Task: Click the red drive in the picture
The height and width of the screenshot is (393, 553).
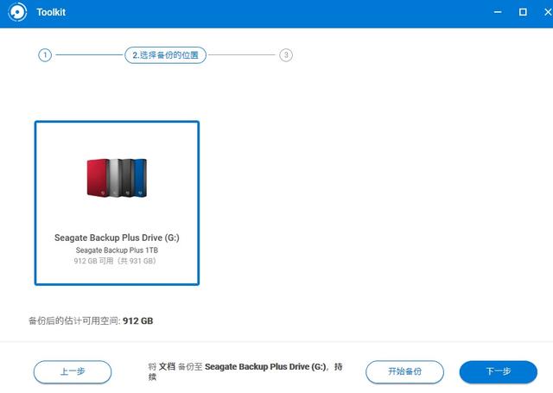Action: pos(98,178)
